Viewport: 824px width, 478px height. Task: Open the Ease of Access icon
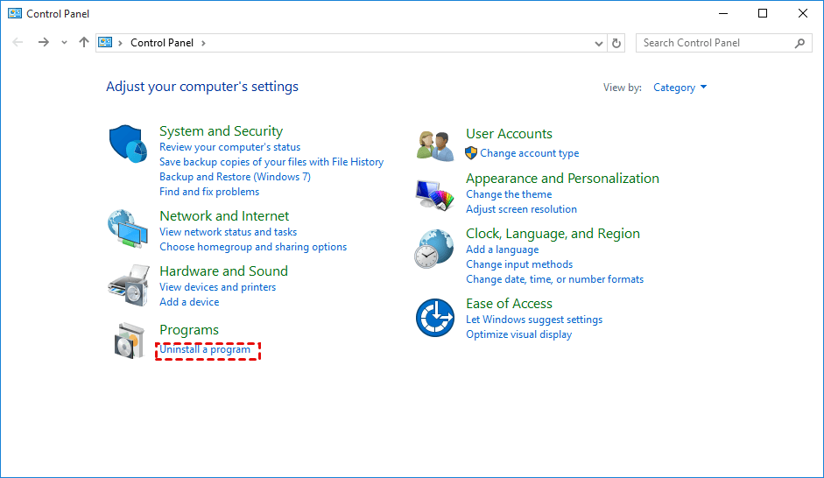(435, 318)
